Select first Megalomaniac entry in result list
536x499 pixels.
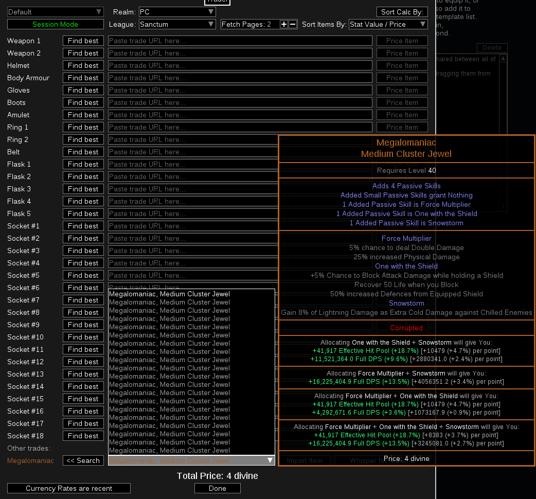[191, 294]
